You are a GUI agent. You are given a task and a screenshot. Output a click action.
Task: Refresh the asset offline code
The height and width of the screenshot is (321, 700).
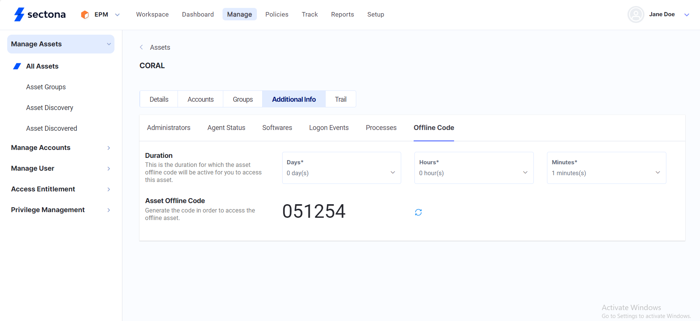tap(418, 212)
